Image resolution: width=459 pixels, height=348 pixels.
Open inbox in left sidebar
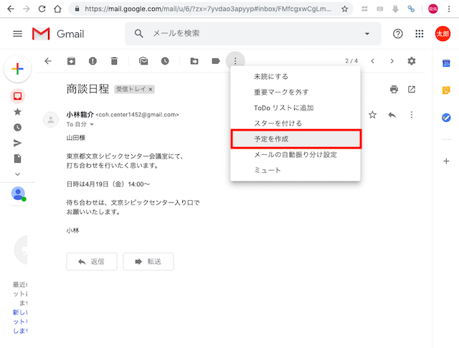pyautogui.click(x=17, y=96)
